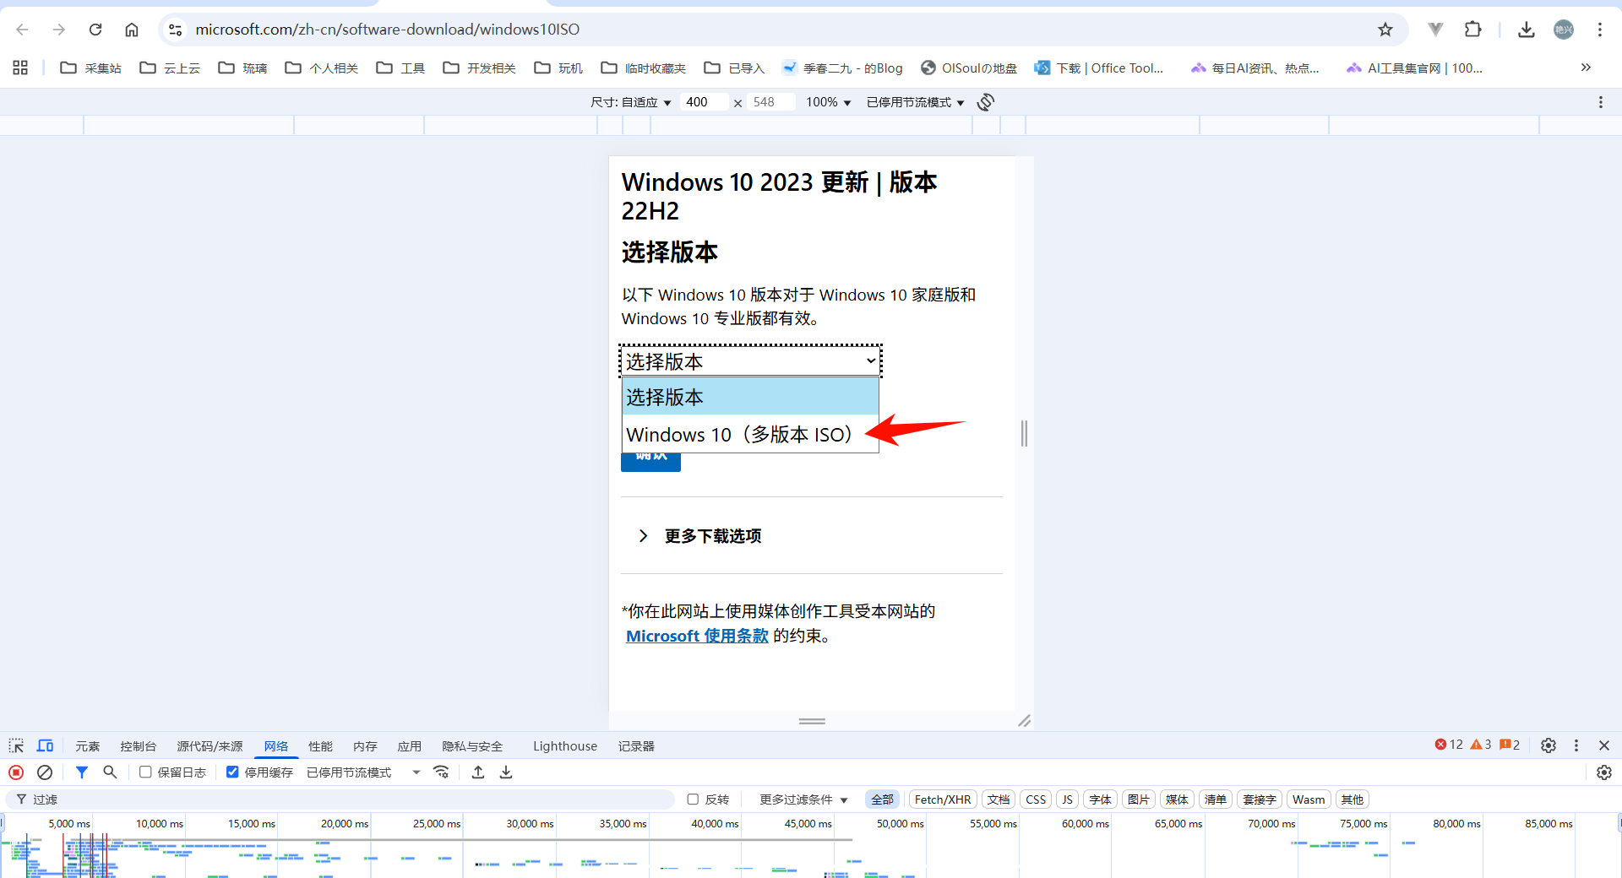Uncheck the 停用缓存 checkbox
1622x878 pixels.
coord(232,772)
